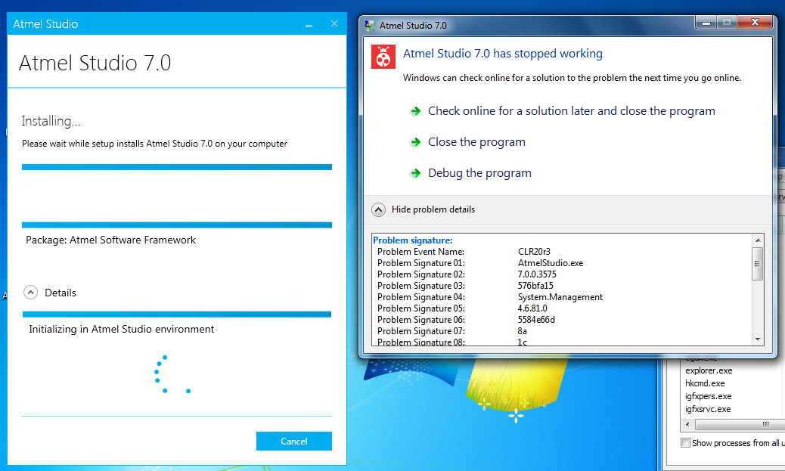785x471 pixels.
Task: Click Package: Atmel Software Framework text
Action: 110,240
